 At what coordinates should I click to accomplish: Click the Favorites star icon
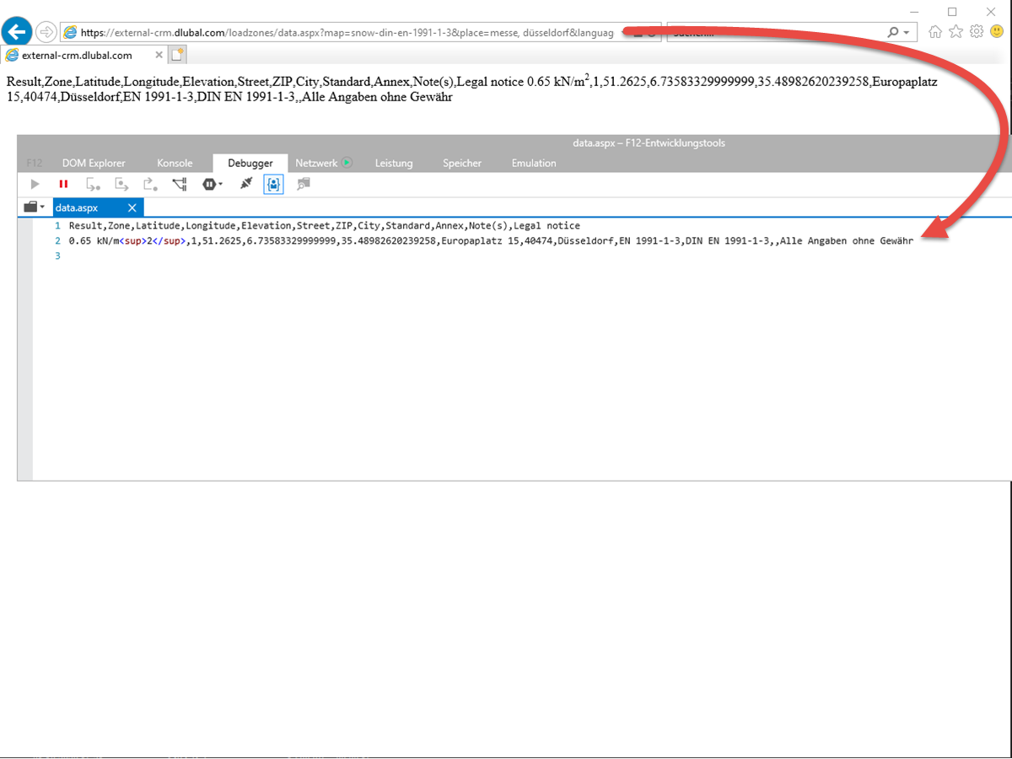pos(955,31)
